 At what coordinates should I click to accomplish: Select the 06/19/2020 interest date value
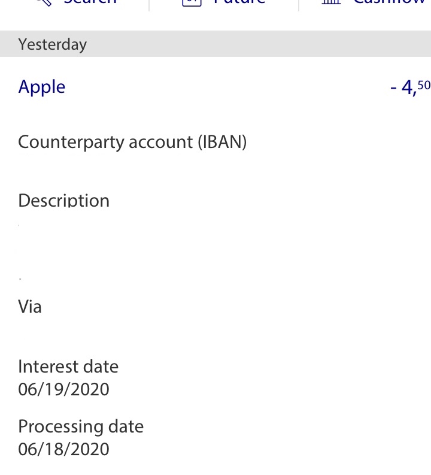[x=64, y=389]
